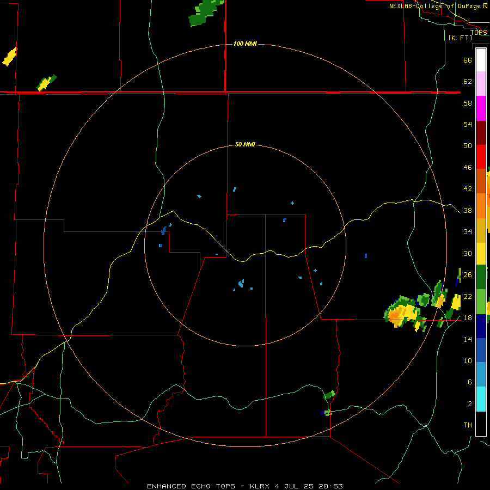Click the '14' legend value
The width and height of the screenshot is (490, 490).
468,339
